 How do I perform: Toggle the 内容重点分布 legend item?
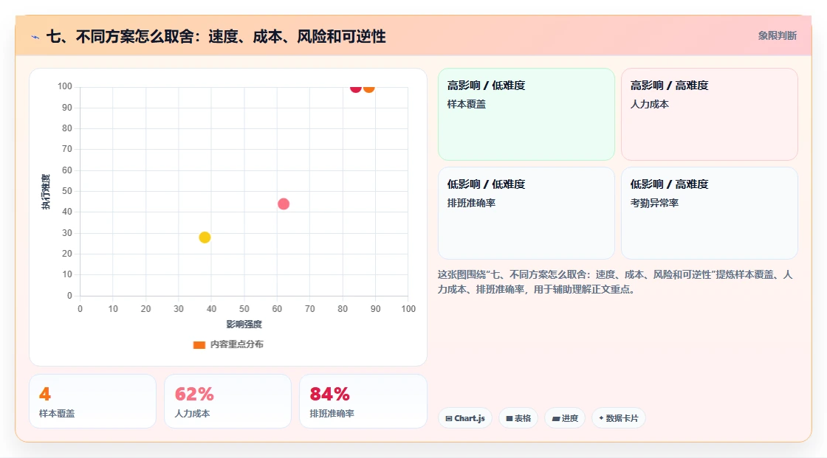coord(228,344)
